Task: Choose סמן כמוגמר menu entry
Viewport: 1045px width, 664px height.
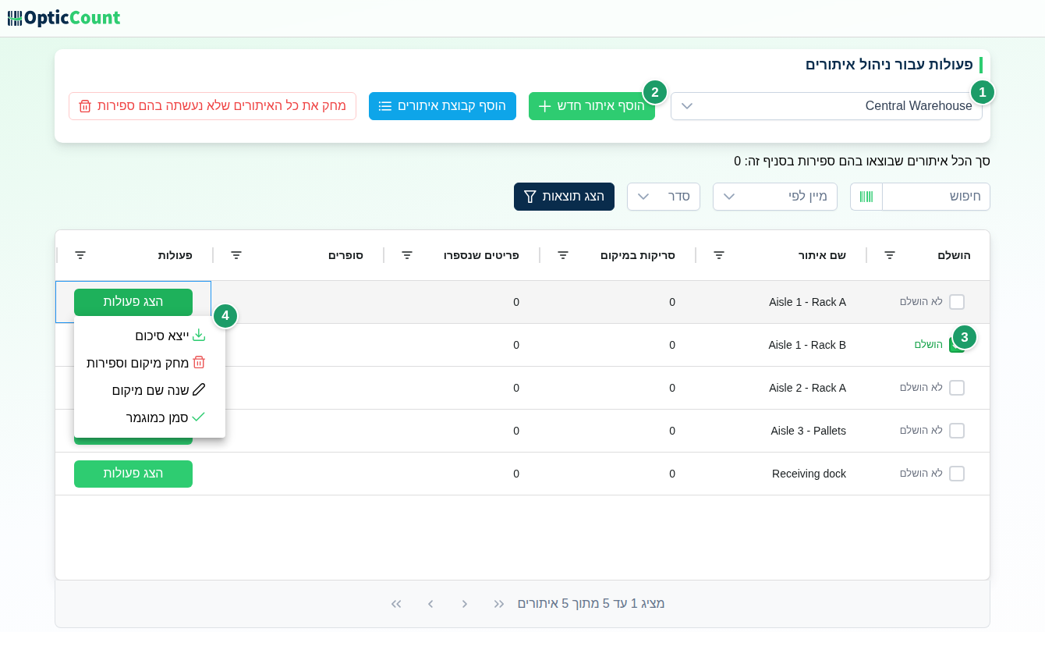Action: click(x=150, y=417)
